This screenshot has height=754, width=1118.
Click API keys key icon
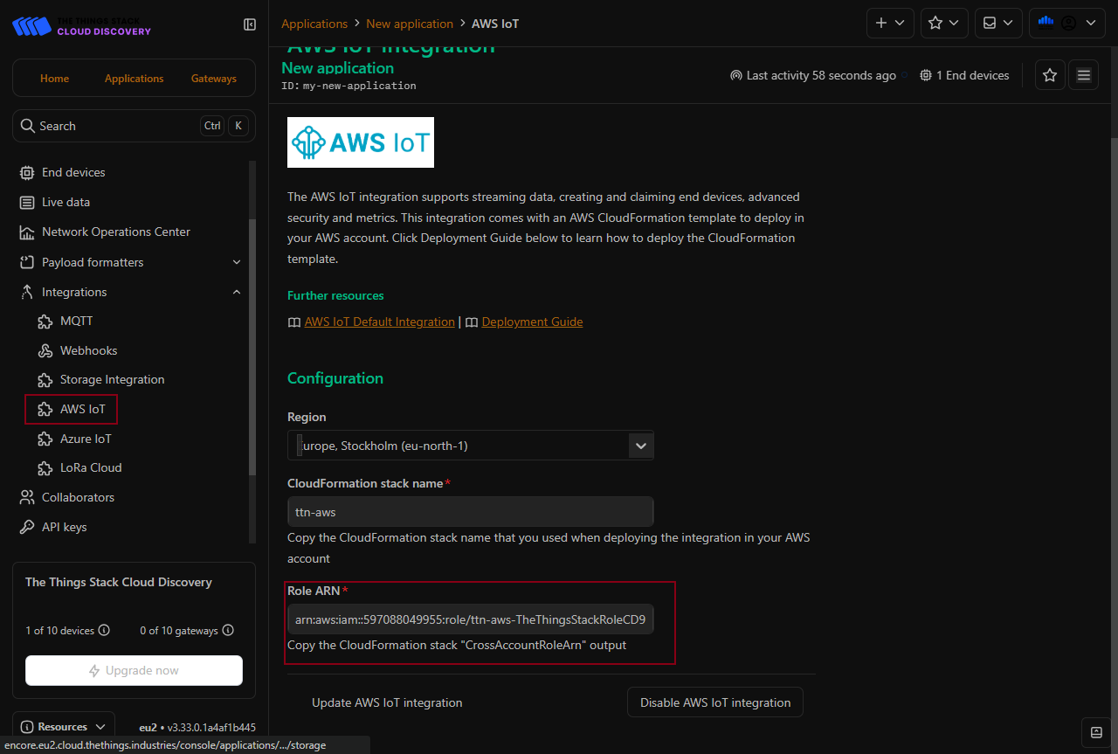pos(27,527)
